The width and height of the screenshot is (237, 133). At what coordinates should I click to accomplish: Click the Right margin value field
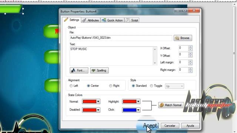183,70
